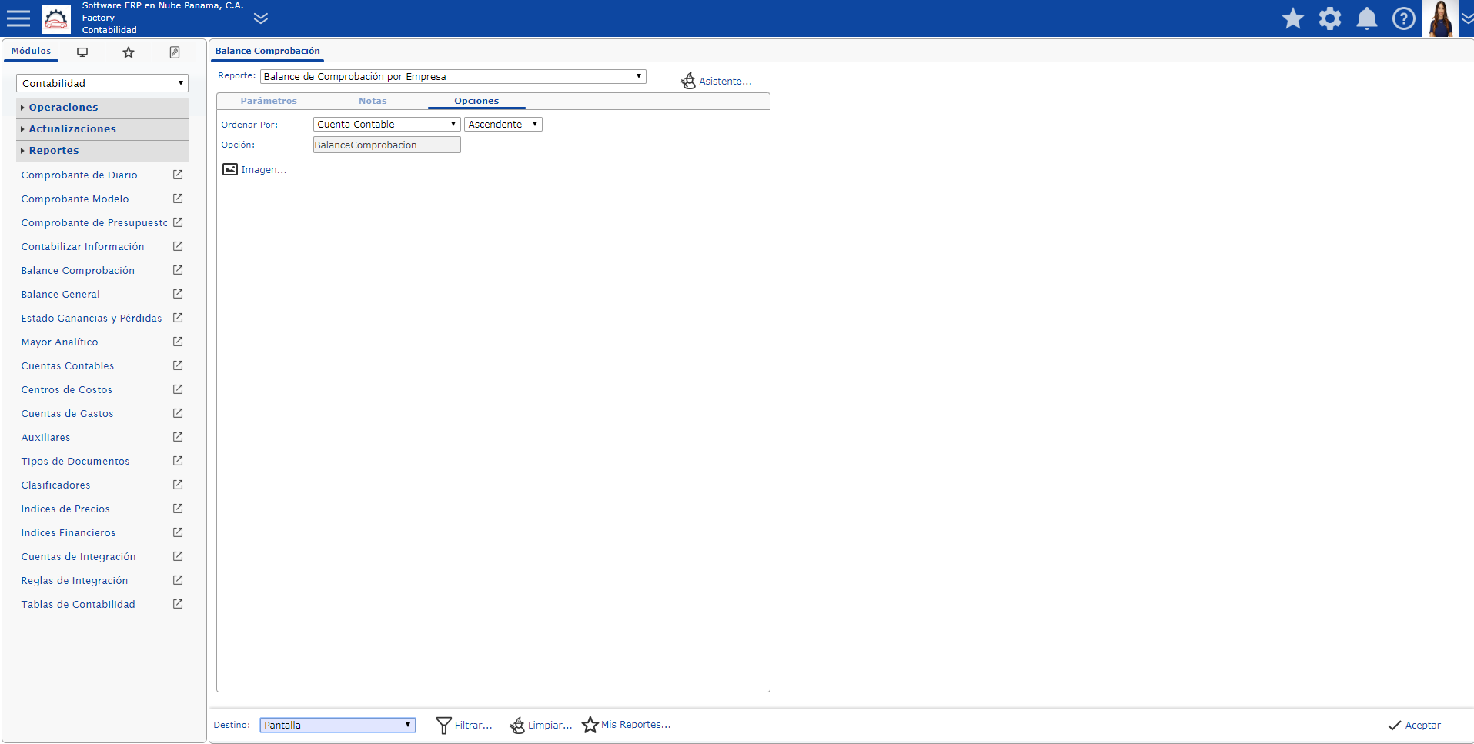Click the user avatar picture
The width and height of the screenshot is (1474, 744).
point(1441,18)
